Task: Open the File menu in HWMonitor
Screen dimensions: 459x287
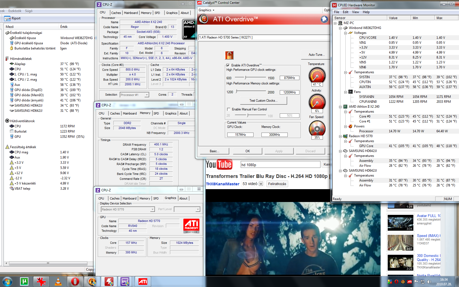Action: click(x=337, y=12)
